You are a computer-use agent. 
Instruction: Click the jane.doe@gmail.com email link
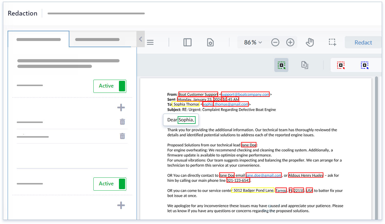pos(264,175)
